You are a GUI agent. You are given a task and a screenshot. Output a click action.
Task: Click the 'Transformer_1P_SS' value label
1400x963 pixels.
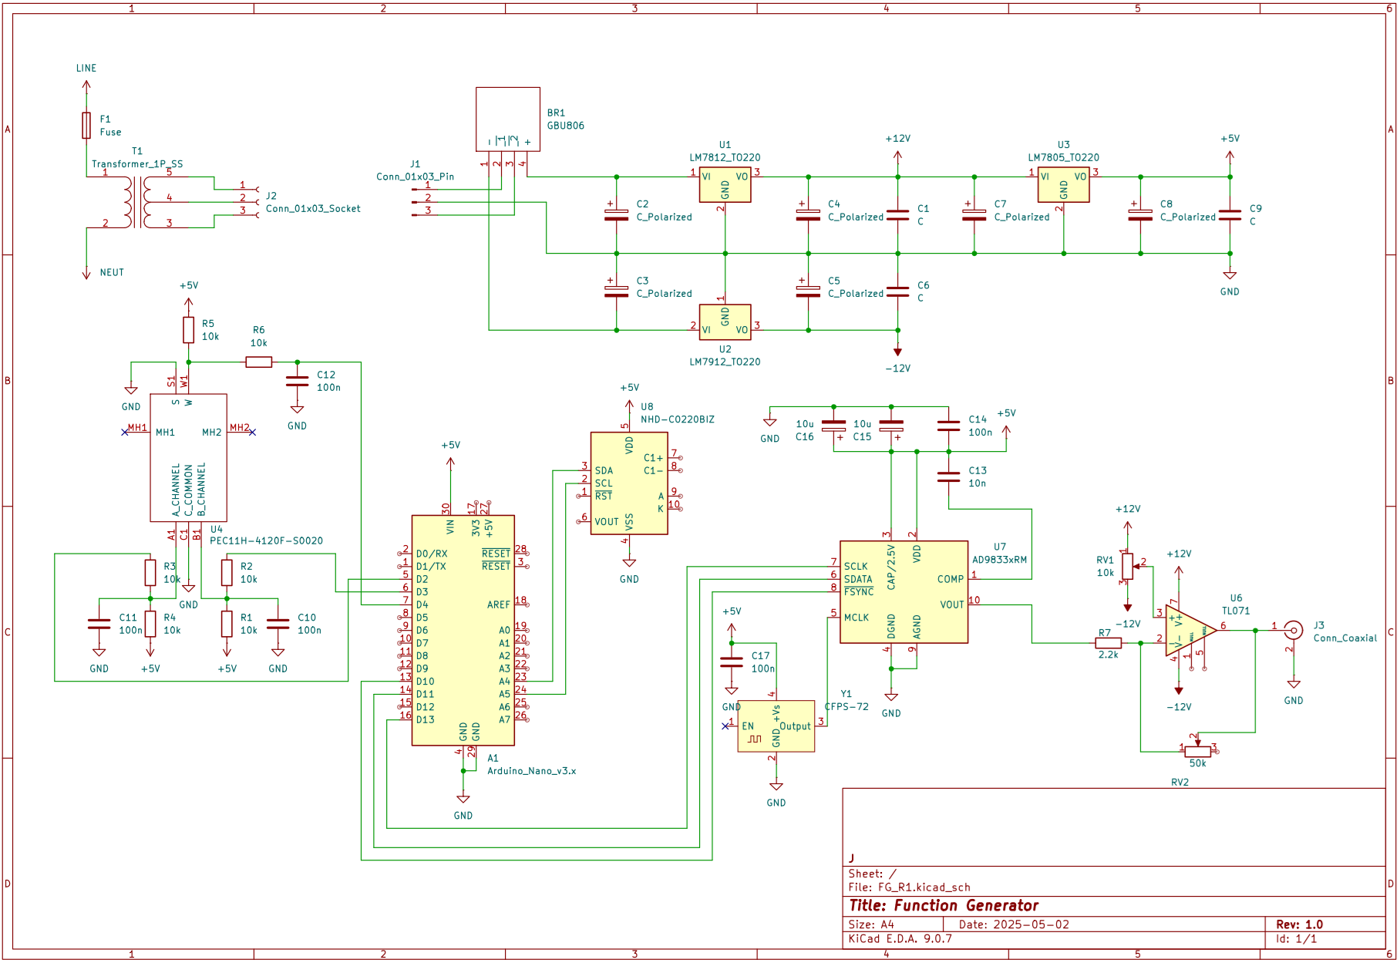click(137, 164)
